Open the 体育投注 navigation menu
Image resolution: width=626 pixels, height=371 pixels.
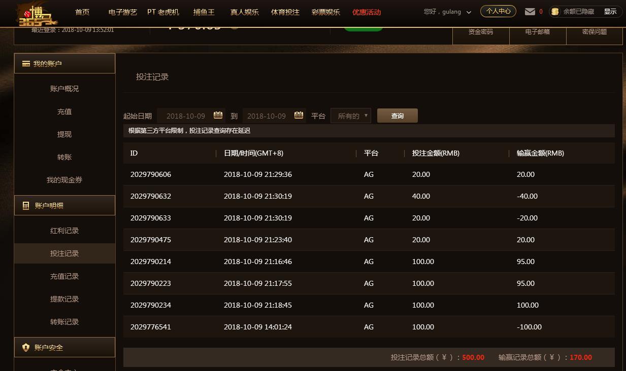(x=285, y=12)
